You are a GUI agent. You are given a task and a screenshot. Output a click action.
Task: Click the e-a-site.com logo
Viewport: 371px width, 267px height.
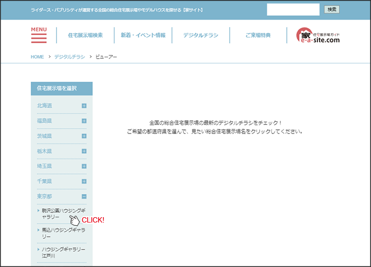[x=318, y=35]
